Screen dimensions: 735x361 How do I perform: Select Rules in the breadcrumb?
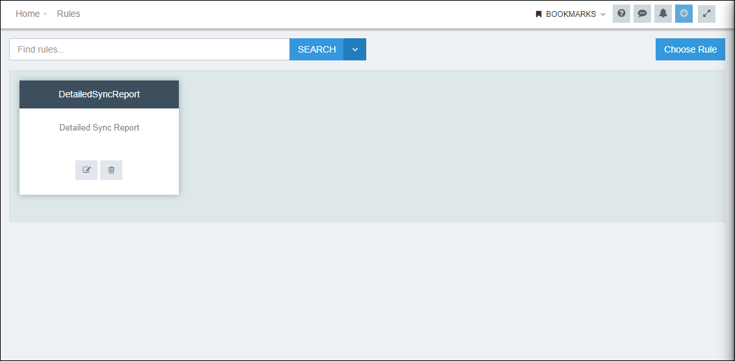(x=68, y=14)
